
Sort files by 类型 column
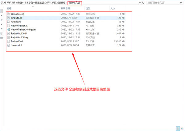88,8
